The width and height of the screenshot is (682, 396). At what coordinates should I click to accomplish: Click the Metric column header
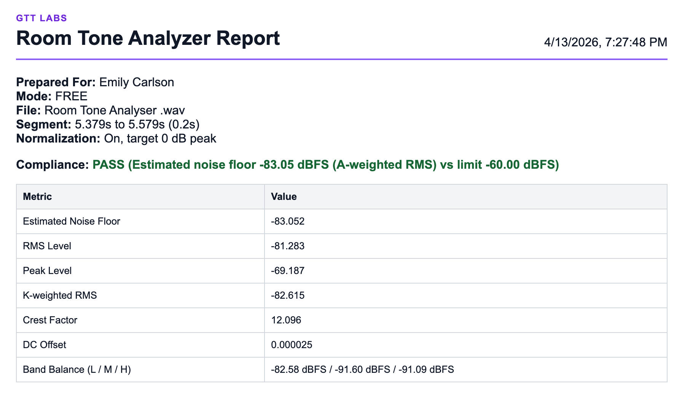38,196
